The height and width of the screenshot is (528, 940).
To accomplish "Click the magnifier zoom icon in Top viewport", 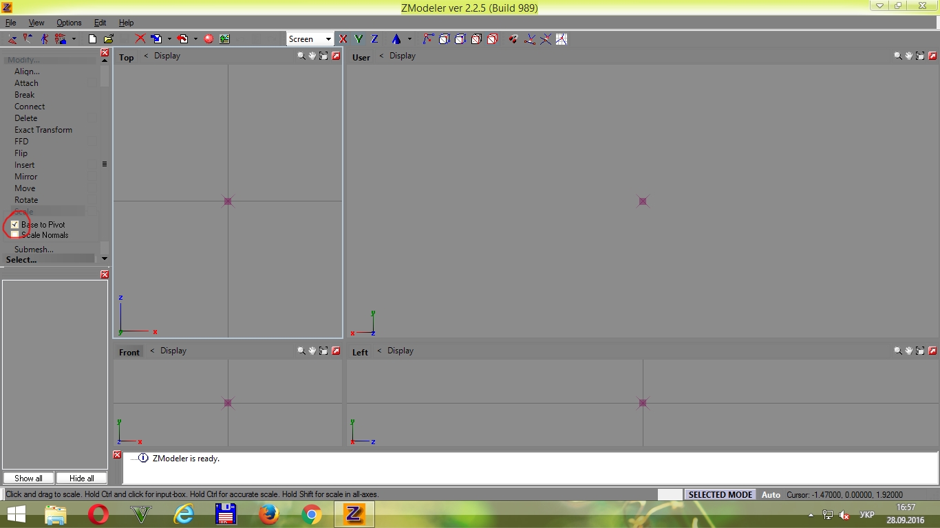I will tap(301, 56).
